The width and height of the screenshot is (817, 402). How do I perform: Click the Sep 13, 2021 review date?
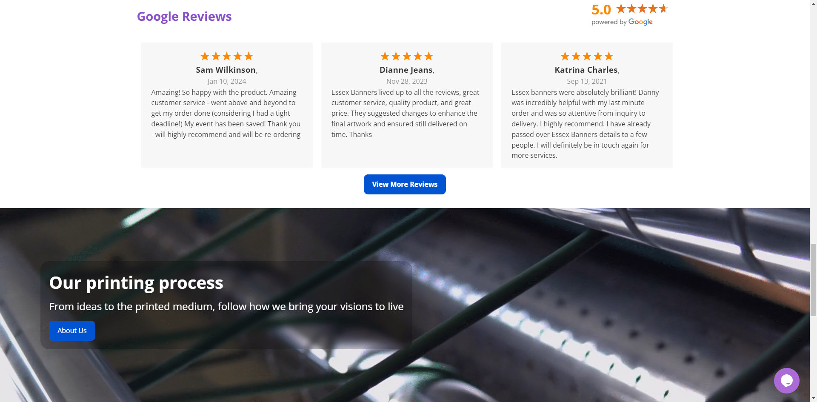coord(587,81)
